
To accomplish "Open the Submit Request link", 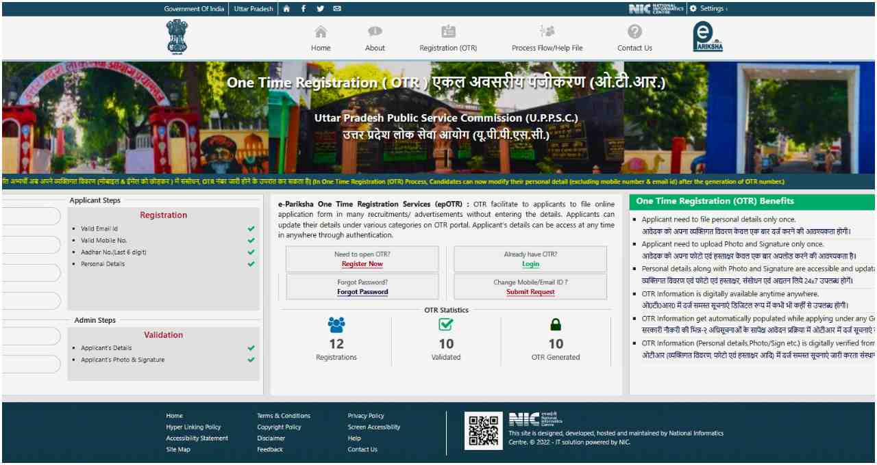I will 530,292.
